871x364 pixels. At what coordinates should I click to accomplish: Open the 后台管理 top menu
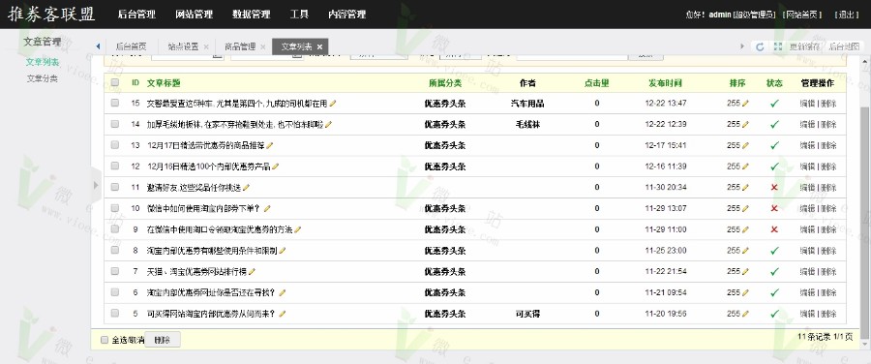pos(136,15)
